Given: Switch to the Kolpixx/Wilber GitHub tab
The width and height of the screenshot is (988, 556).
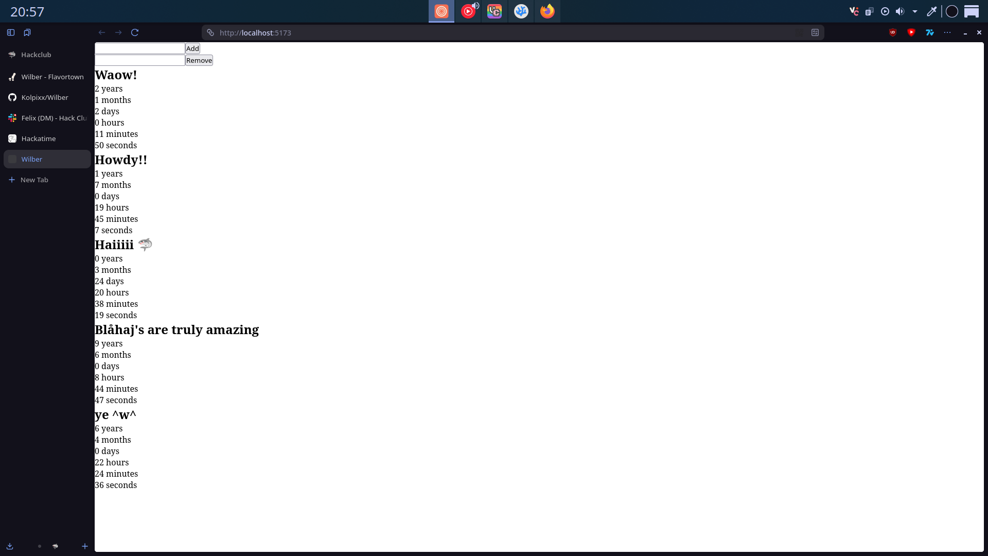Looking at the screenshot, I should (45, 97).
